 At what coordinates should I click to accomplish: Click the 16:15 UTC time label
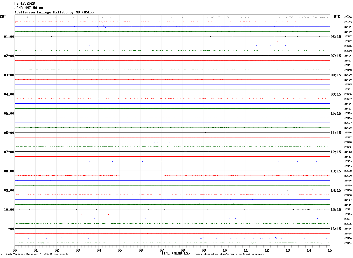point(335,229)
